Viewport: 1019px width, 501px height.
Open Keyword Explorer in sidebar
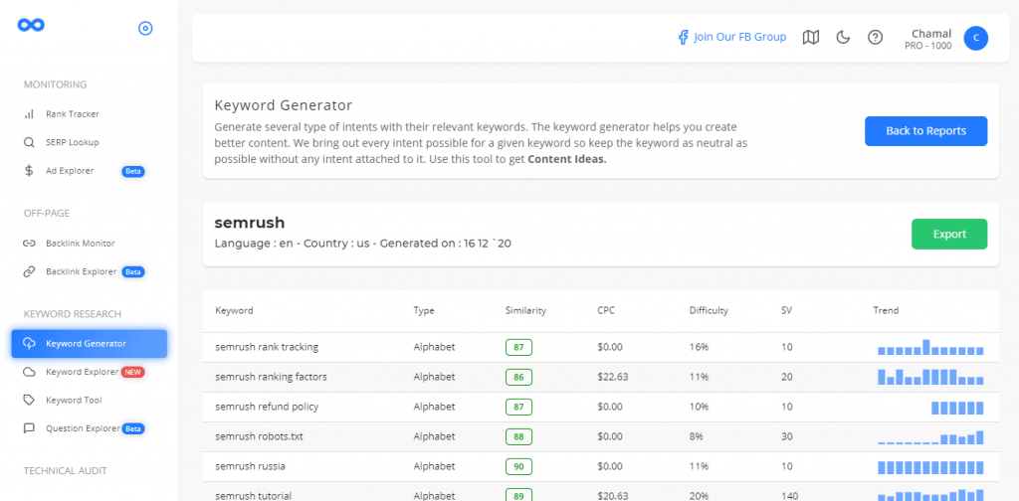coord(82,373)
